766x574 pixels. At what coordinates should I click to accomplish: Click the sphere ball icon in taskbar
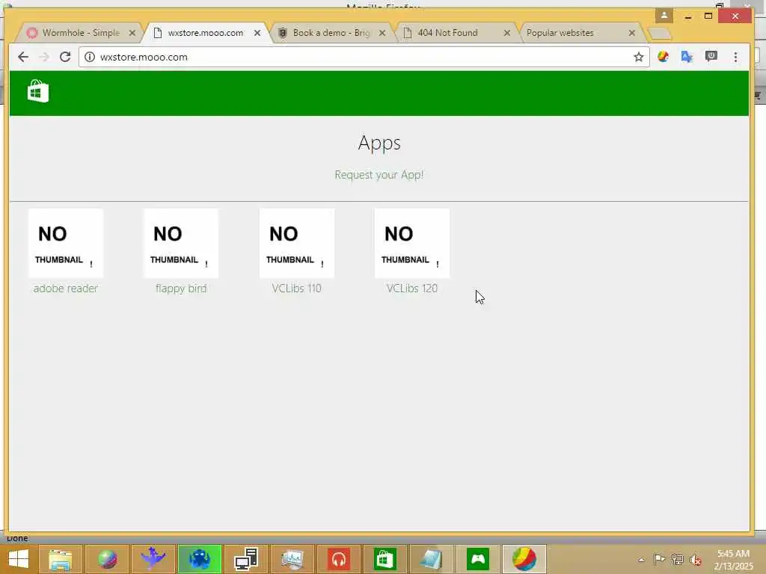[106, 559]
